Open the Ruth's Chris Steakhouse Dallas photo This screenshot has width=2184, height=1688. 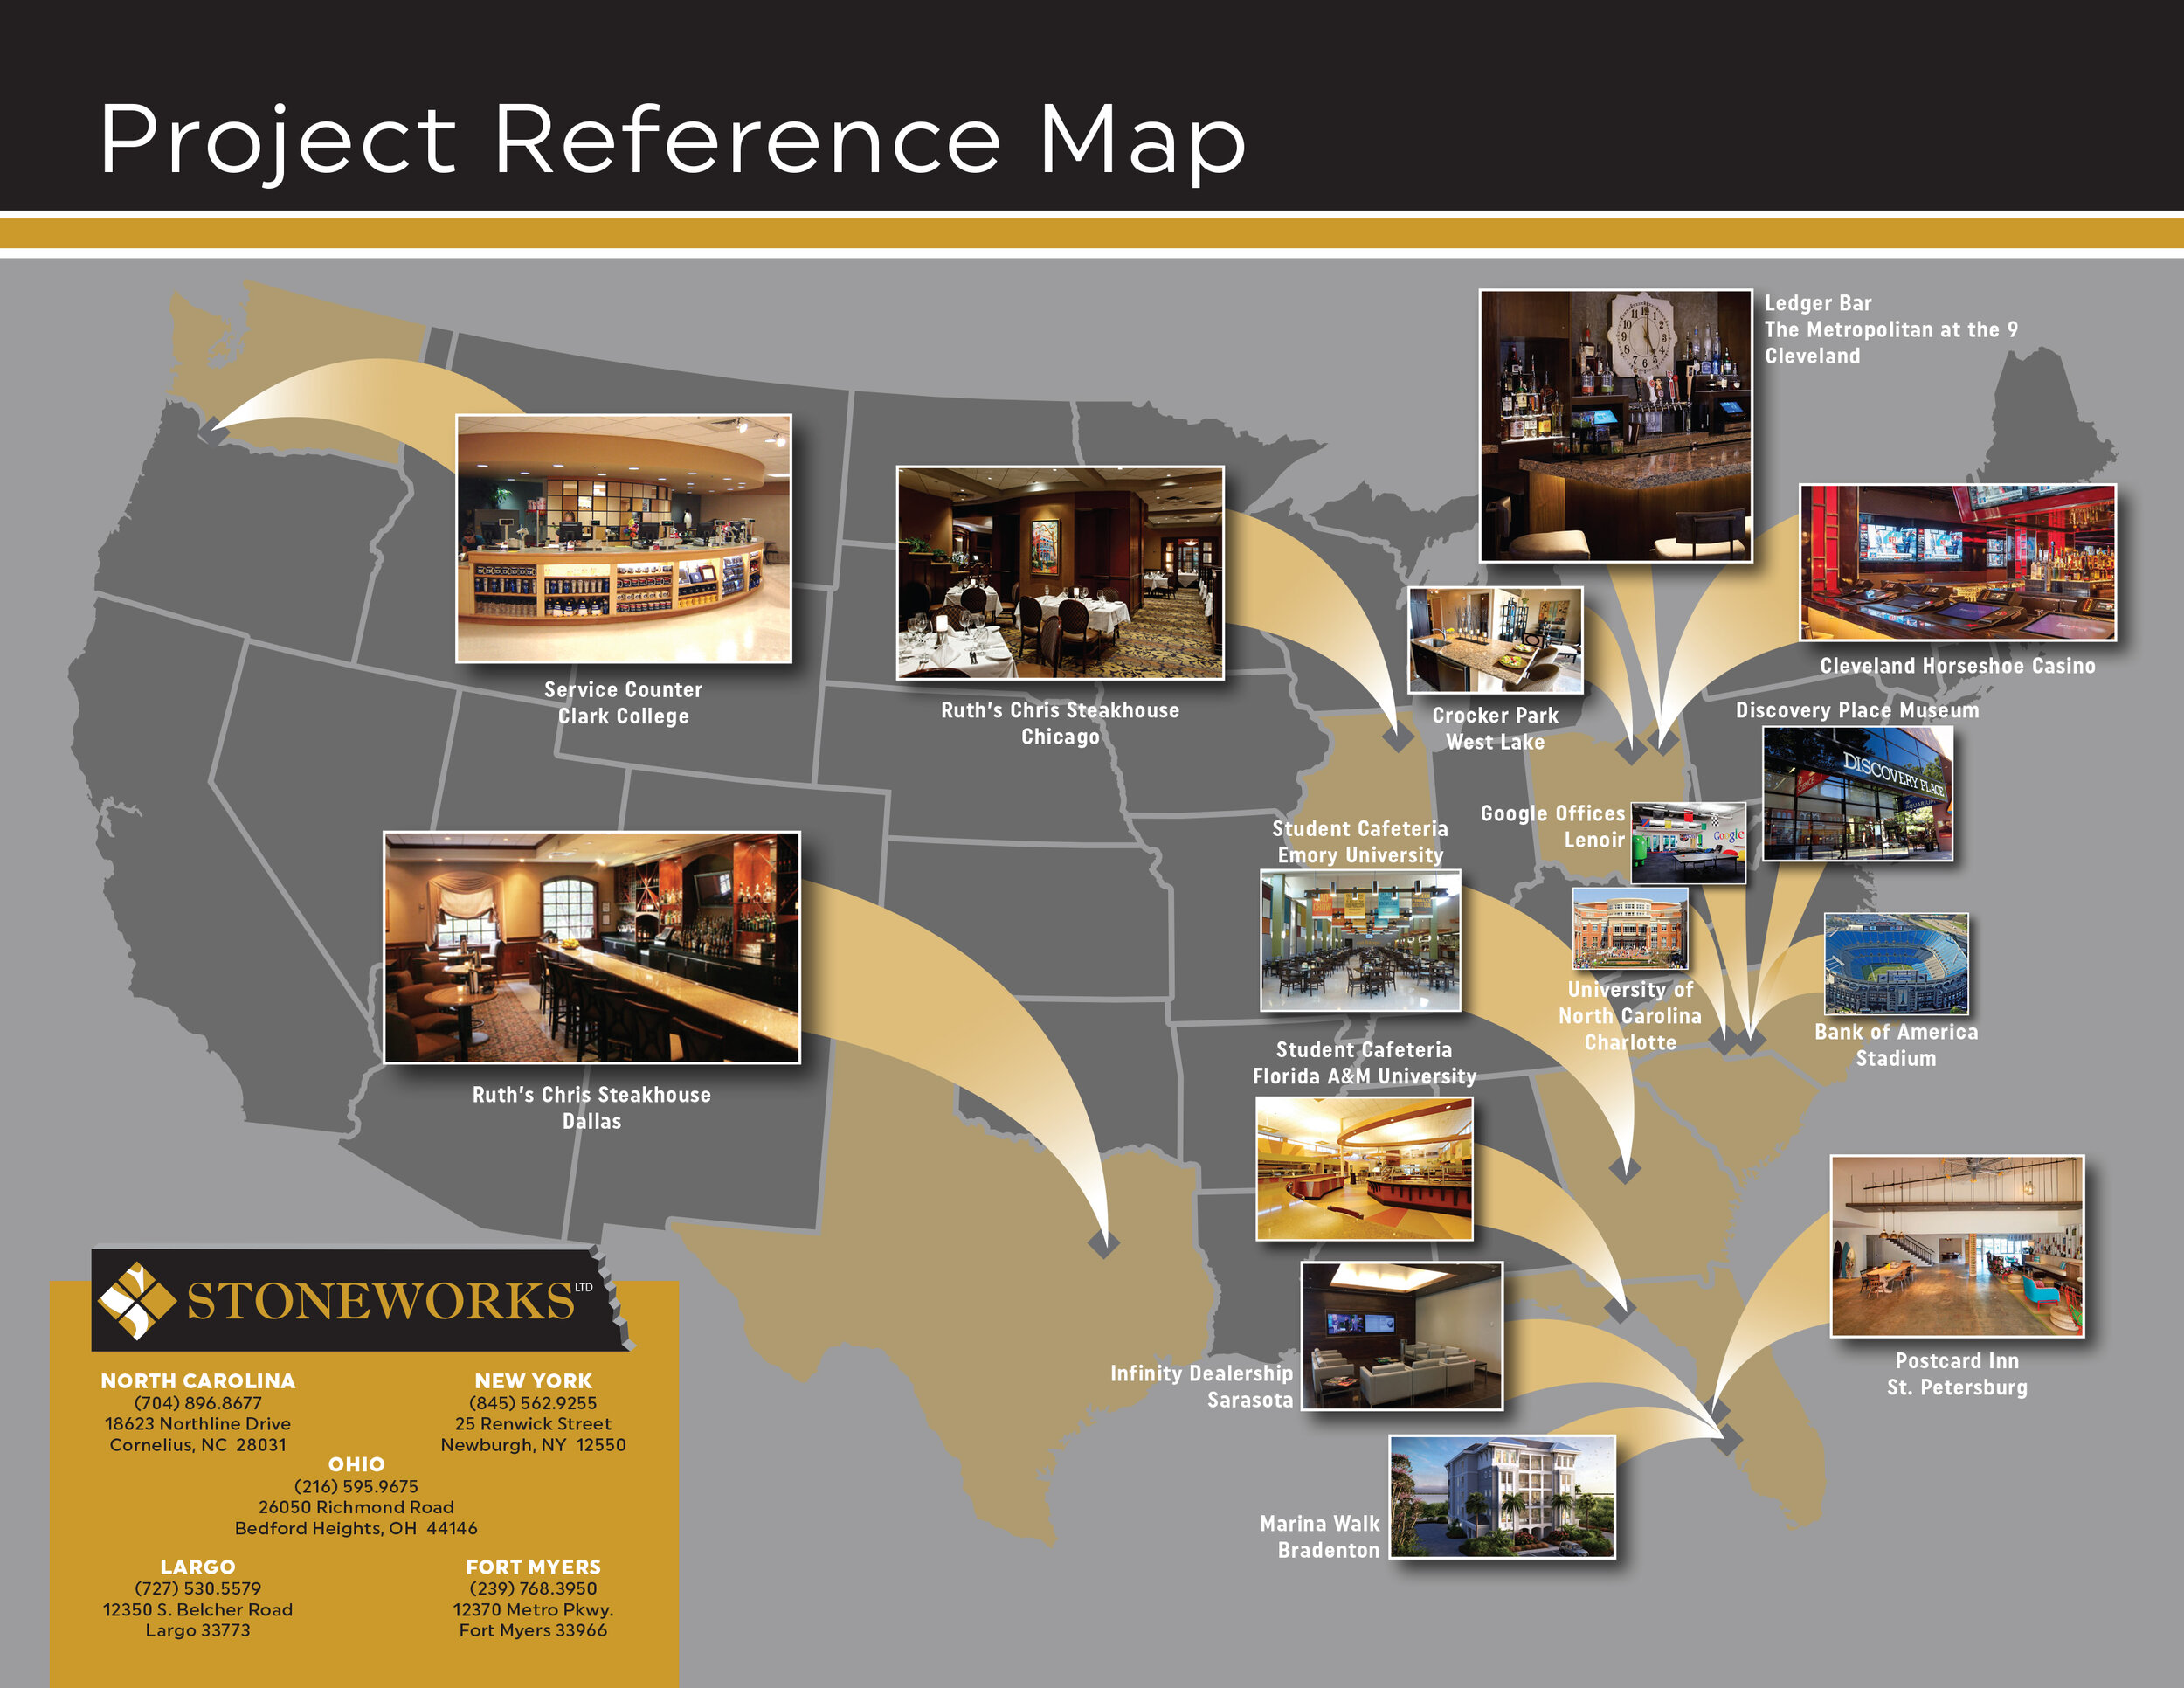592,947
